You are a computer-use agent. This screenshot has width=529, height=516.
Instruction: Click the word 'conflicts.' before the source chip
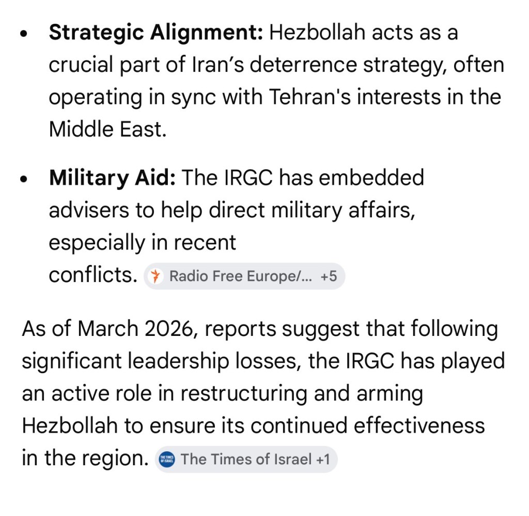tap(92, 275)
